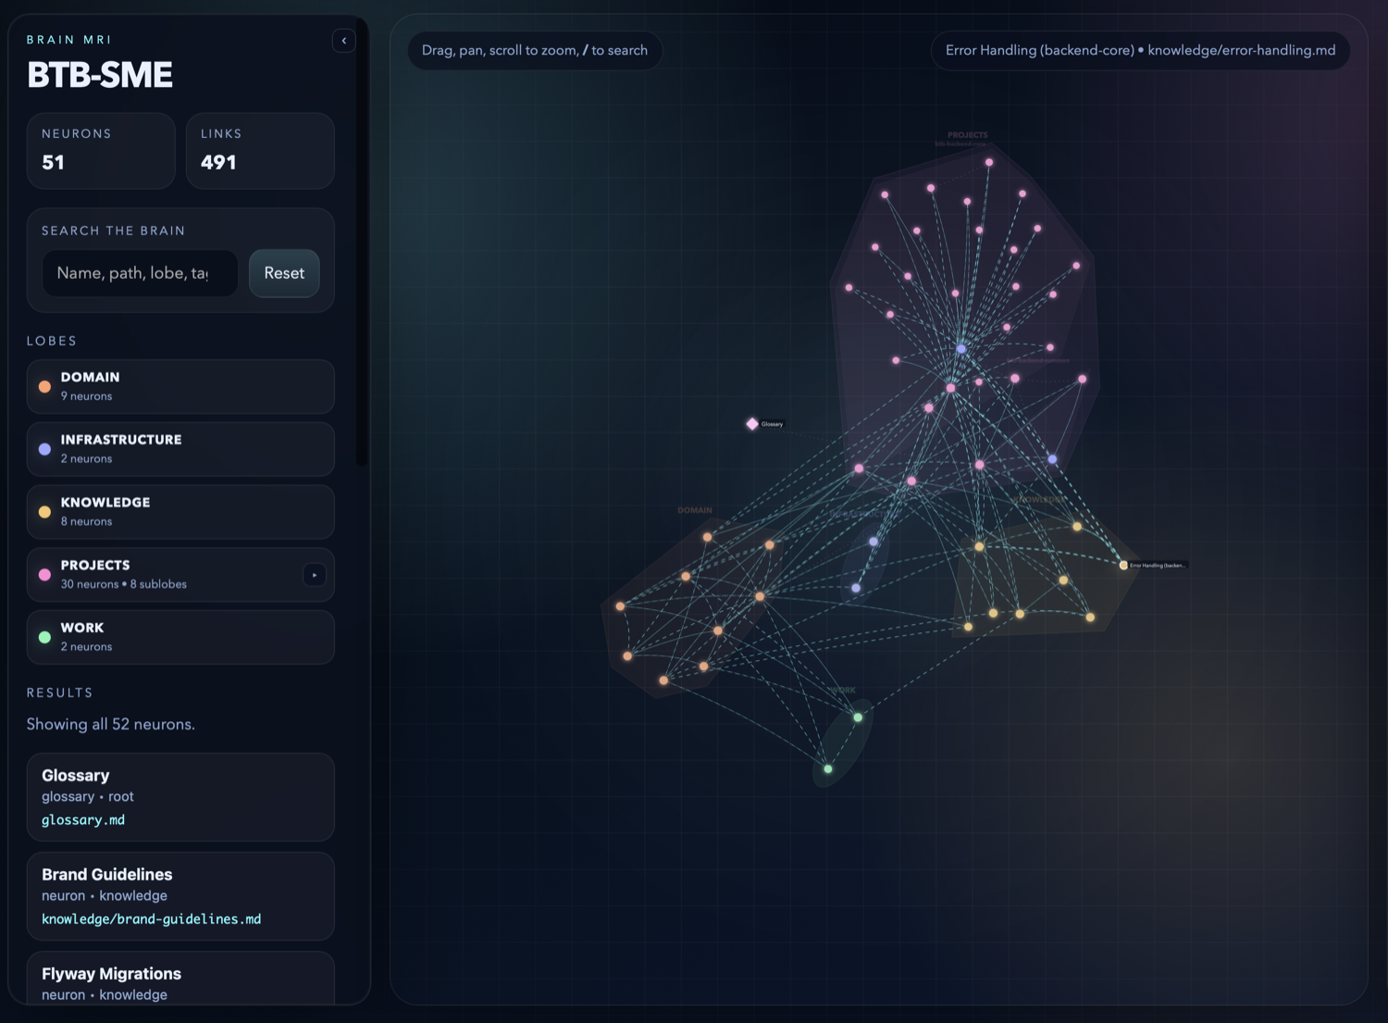
Task: Click the pink PROJECTS color swatch
Action: 43,574
